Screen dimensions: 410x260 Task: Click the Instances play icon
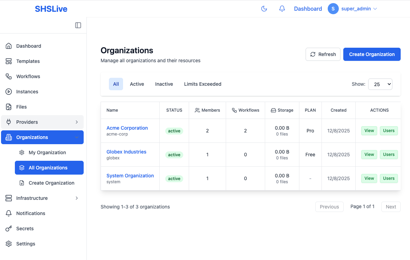[9, 91]
